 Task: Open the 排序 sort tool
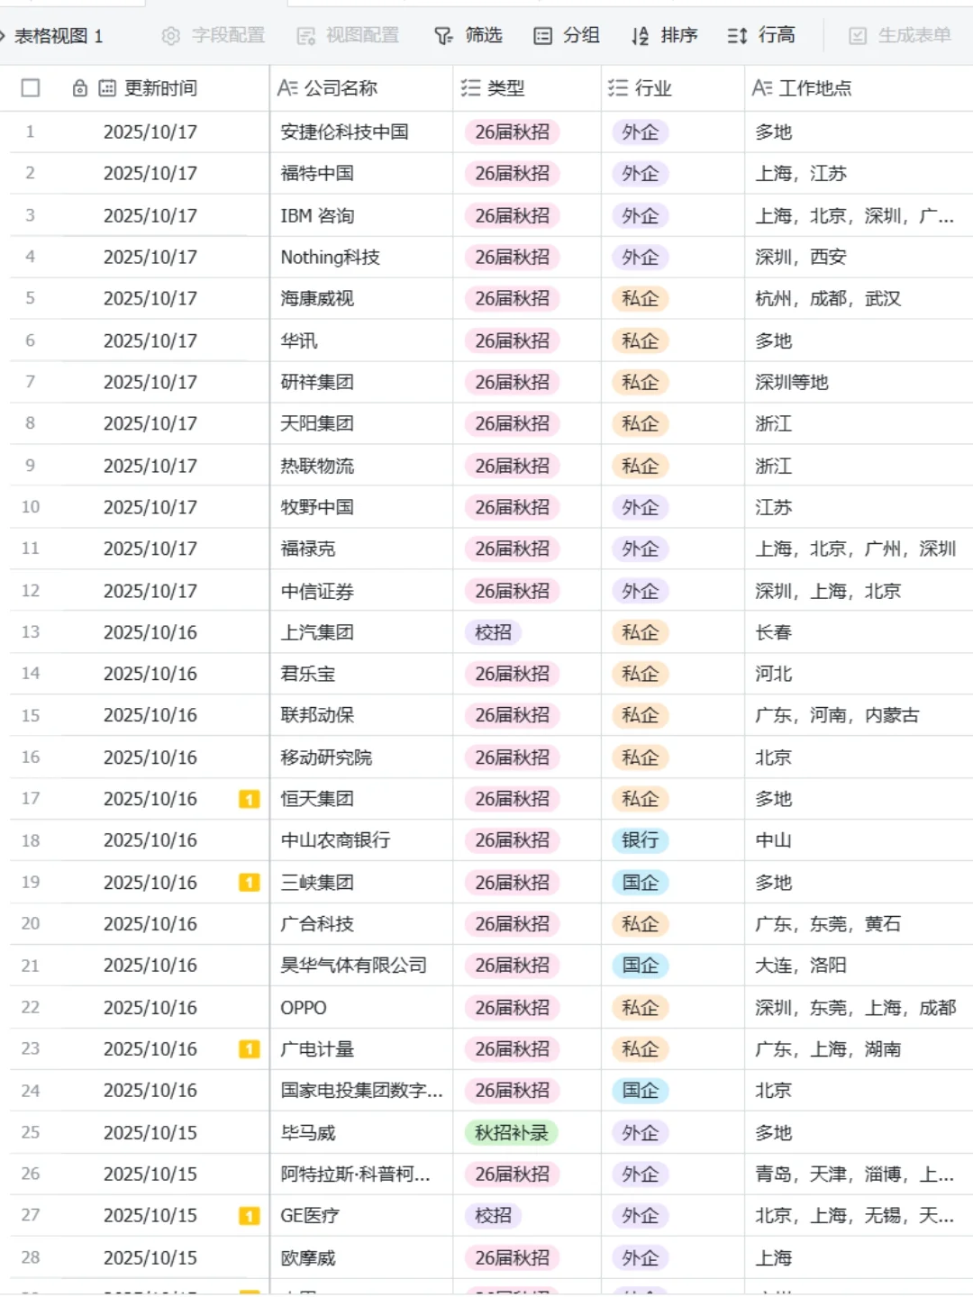pyautogui.click(x=664, y=35)
